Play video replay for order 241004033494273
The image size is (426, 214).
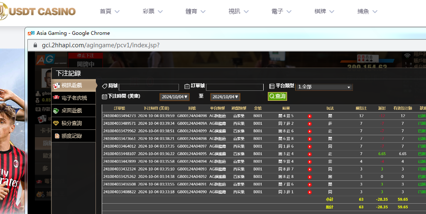pos(310,116)
